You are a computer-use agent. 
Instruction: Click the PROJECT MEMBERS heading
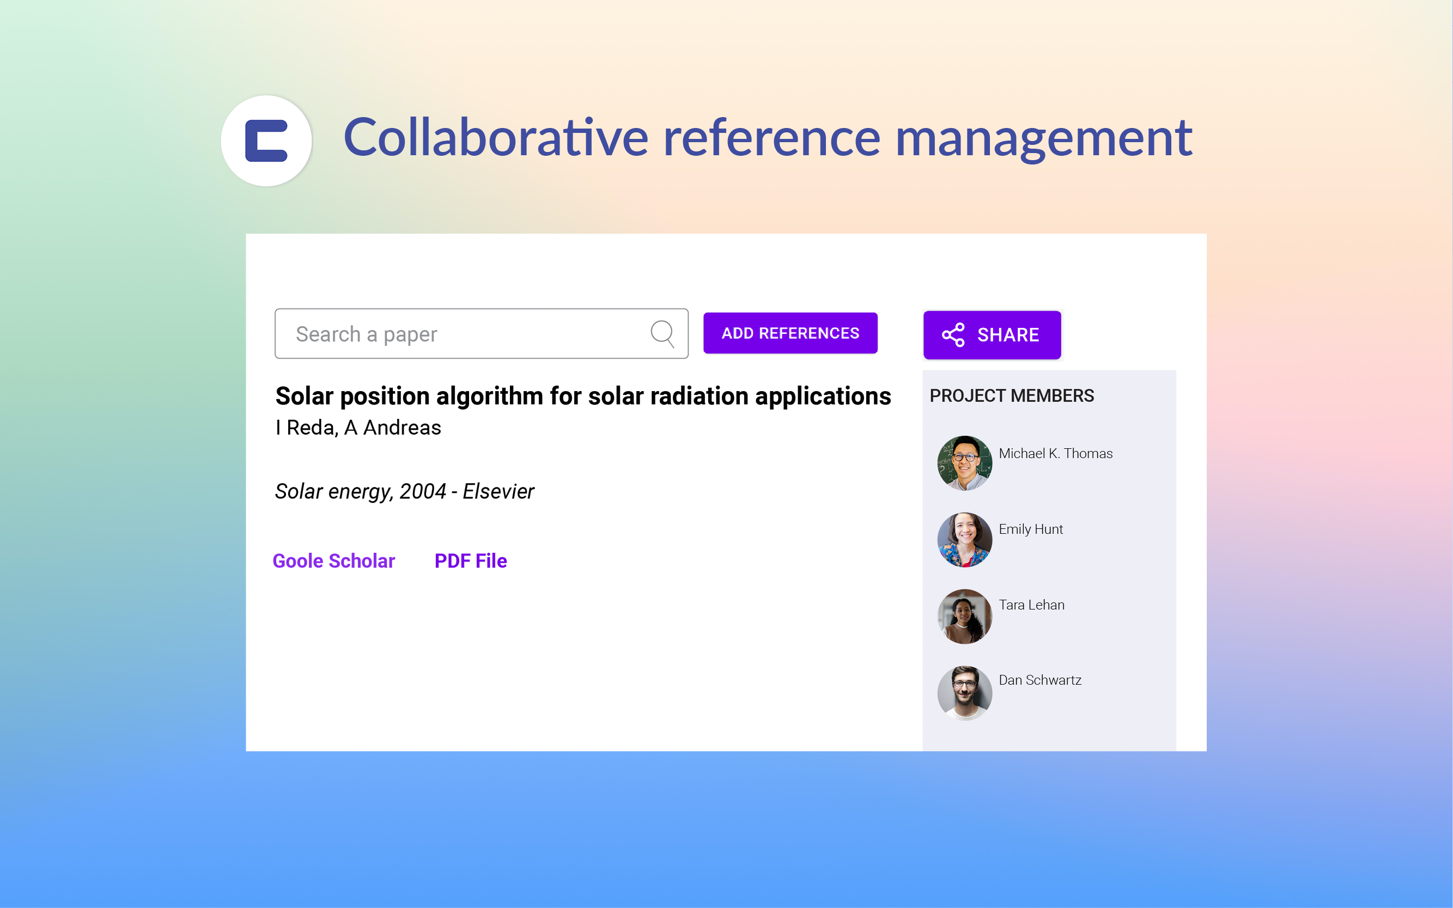click(x=1012, y=396)
